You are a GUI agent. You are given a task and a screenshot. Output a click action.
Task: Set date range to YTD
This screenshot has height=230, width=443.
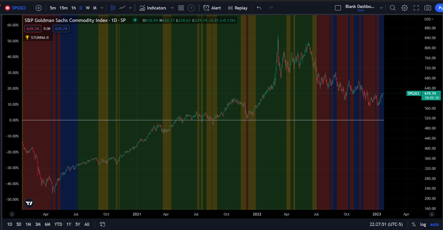point(58,225)
